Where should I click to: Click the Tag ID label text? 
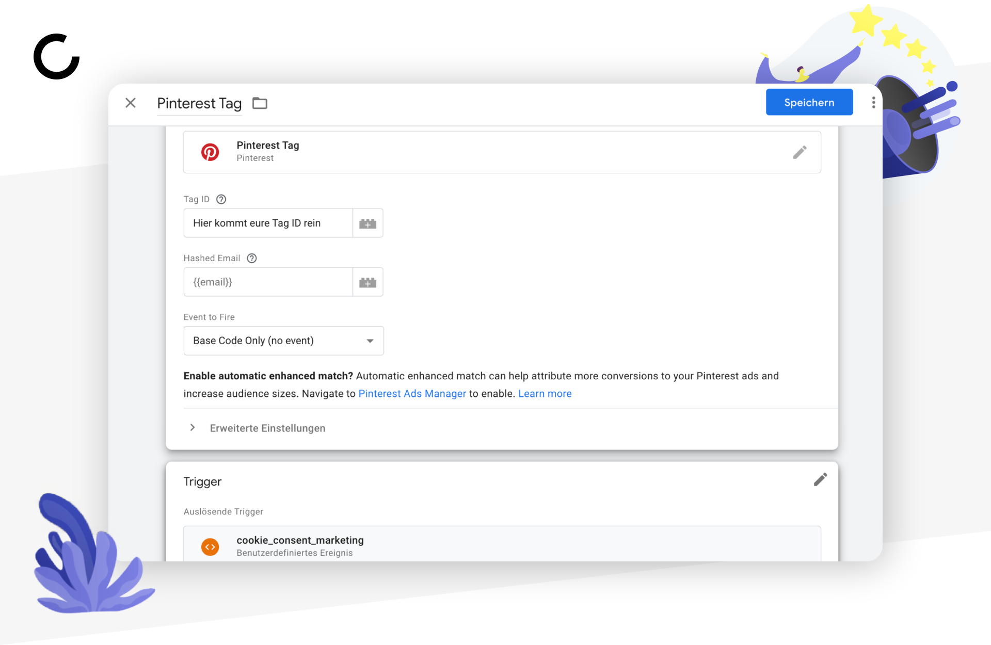point(197,199)
